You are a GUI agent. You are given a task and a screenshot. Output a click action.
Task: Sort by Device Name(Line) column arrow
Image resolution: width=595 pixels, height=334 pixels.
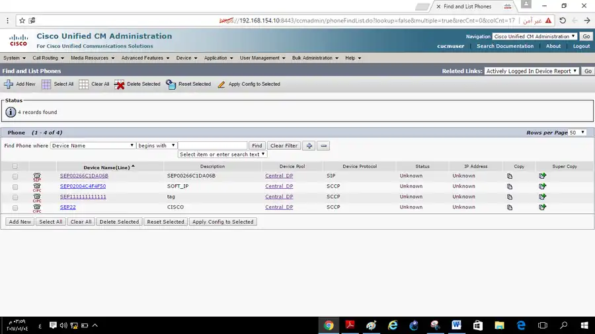click(133, 166)
